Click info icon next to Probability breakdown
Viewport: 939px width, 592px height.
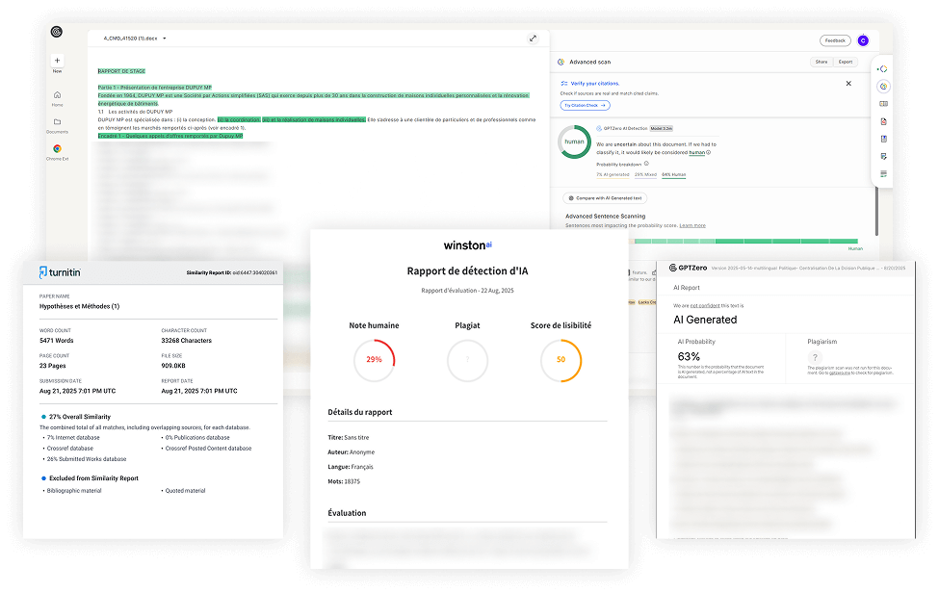(646, 164)
